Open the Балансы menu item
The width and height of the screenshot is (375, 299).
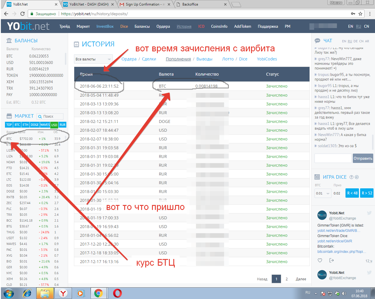[142, 26]
